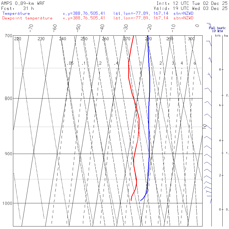Select the "Fcst: 31 h" forecast hour text
Viewport: 229px width, 229px height.
[18, 8]
